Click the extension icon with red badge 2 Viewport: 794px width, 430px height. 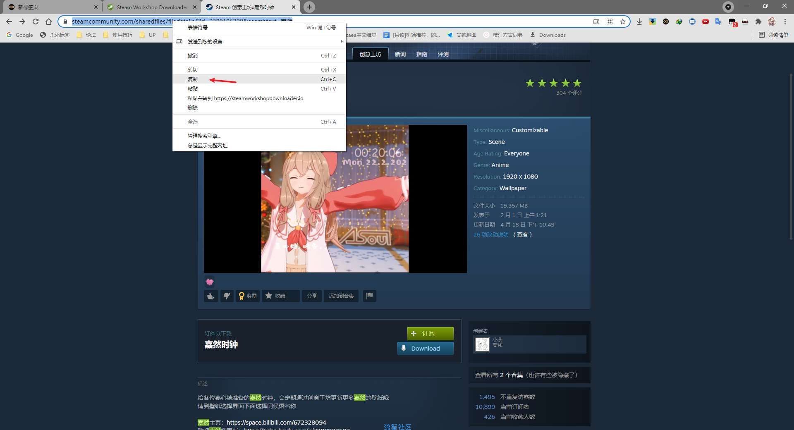(732, 22)
